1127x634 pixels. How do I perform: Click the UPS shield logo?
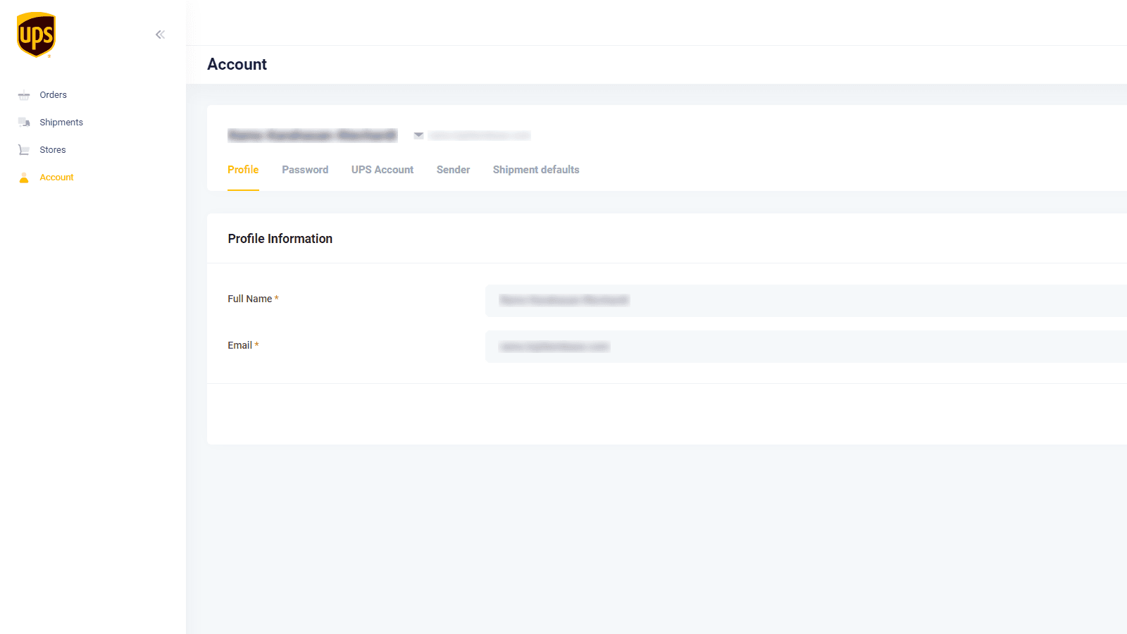click(36, 34)
